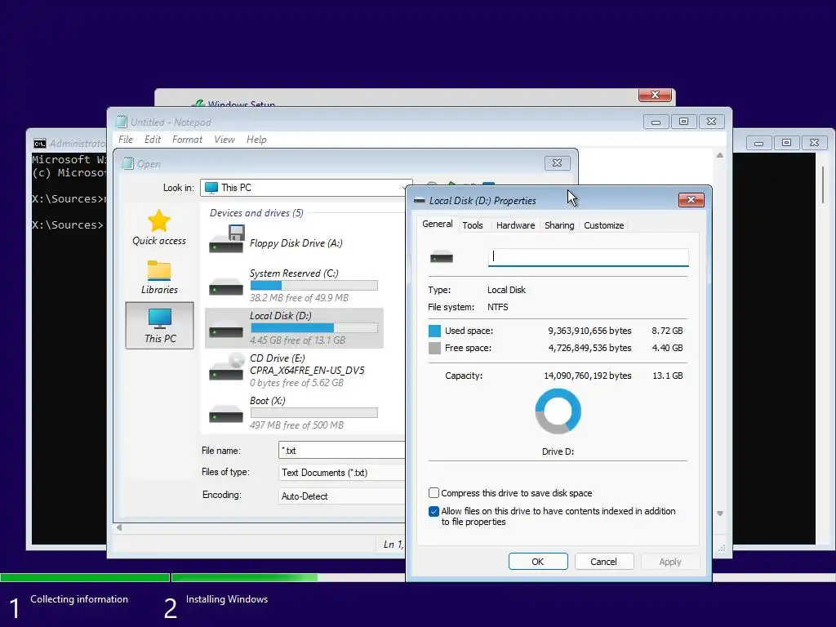The height and width of the screenshot is (627, 836).
Task: Open the Notepad Edit menu
Action: pos(153,139)
